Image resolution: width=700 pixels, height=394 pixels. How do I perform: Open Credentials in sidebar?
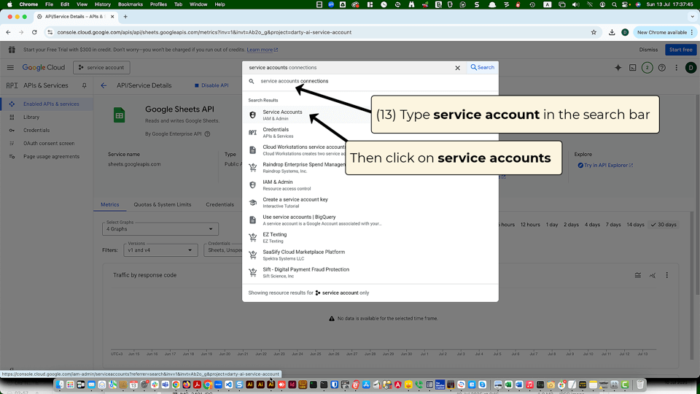(x=47, y=131)
